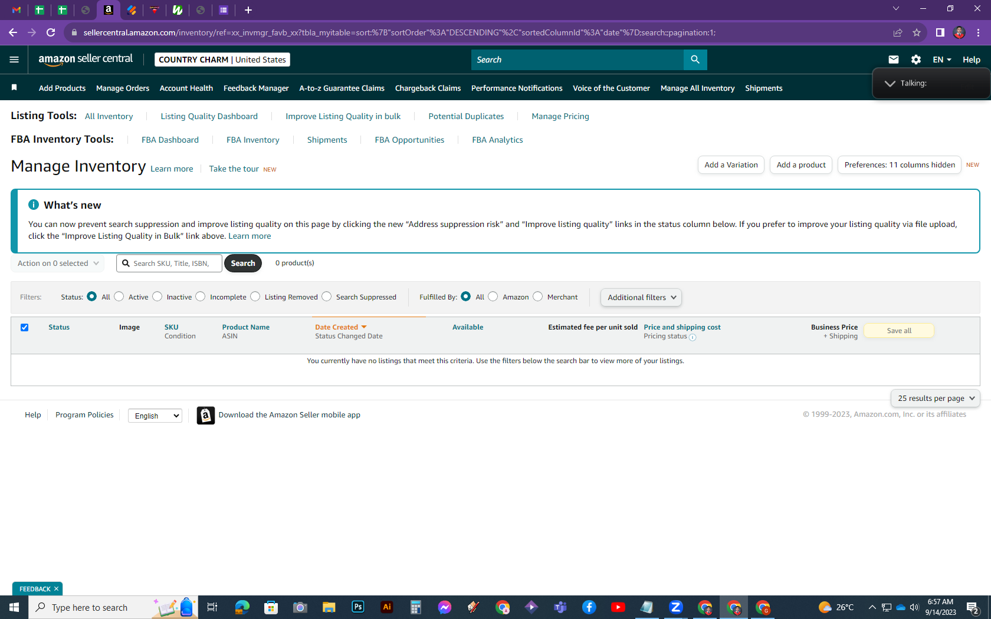The height and width of the screenshot is (619, 991).
Task: Click the Save all button
Action: 899,331
